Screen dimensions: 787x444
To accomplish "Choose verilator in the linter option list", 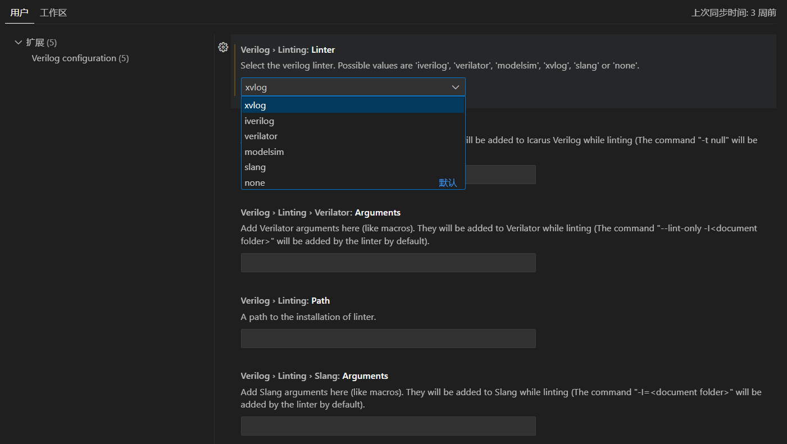I will pyautogui.click(x=353, y=136).
